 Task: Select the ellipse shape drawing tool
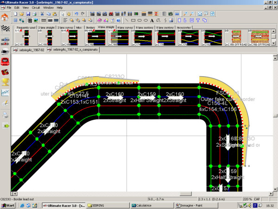click(x=146, y=20)
